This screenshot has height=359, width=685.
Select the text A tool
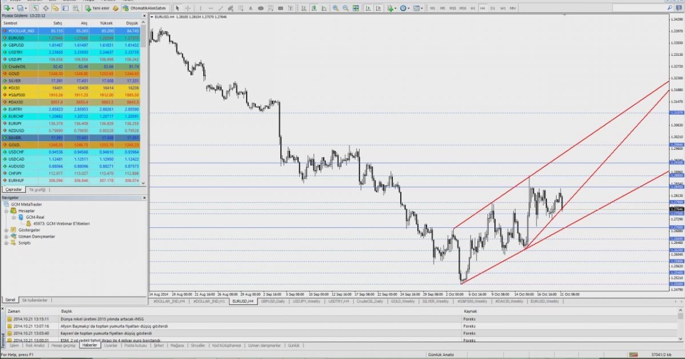pos(252,9)
